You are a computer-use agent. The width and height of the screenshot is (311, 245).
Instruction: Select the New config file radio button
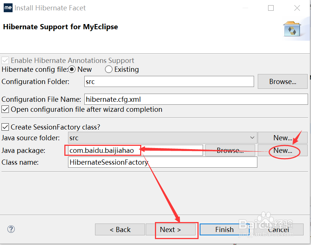tap(72, 69)
